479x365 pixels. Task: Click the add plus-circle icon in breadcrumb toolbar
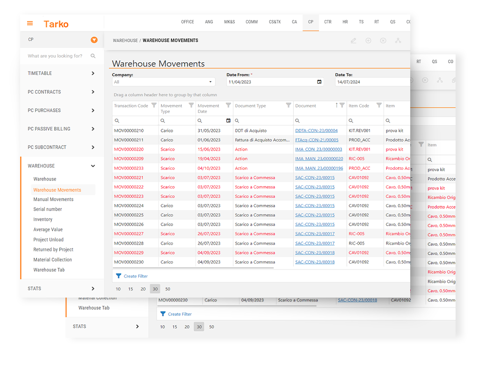point(368,41)
